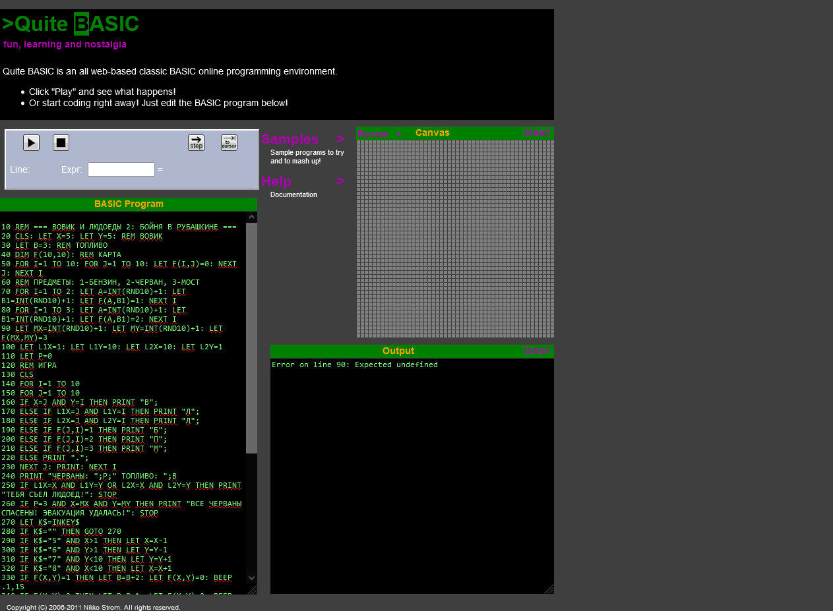Click the program editor's corner resize grip
This screenshot has width=833, height=611.
pos(252,589)
